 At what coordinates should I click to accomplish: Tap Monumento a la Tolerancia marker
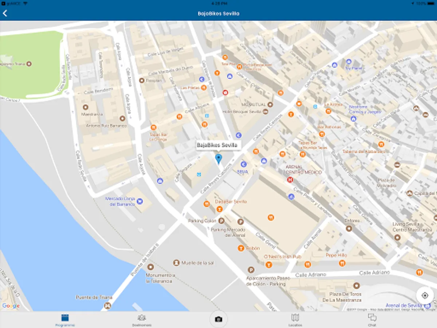(151, 267)
